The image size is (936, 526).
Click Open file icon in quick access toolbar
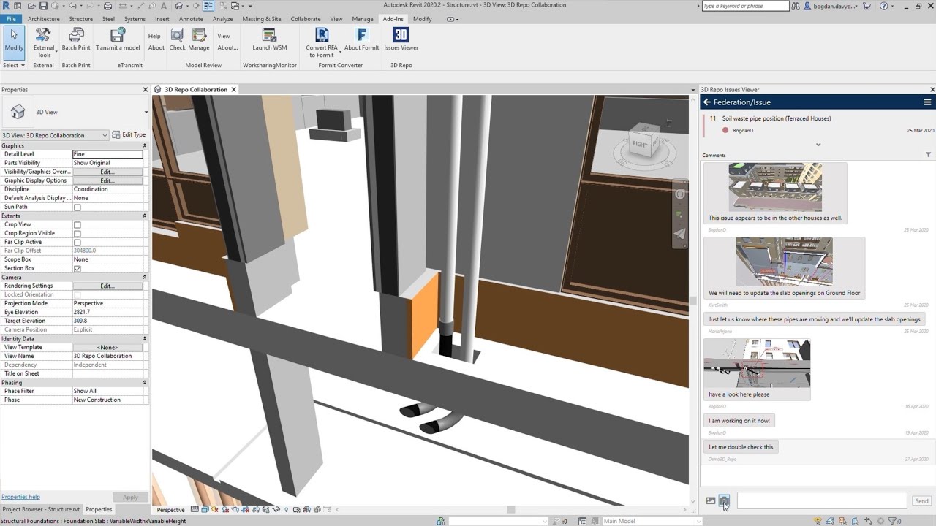click(31, 6)
